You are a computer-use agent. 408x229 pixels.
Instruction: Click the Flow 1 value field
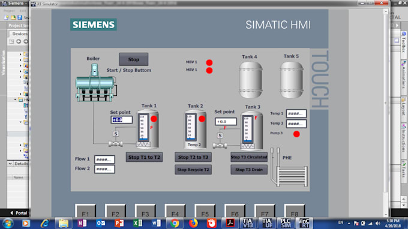(104, 159)
